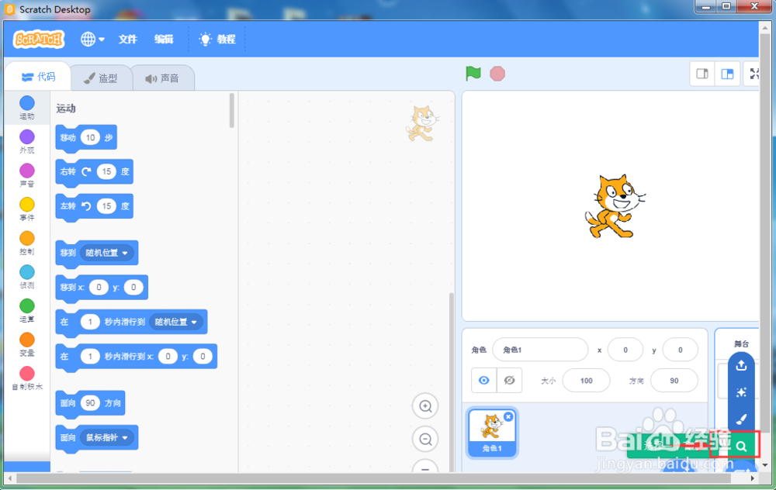Enter full screen stage mode

point(753,74)
